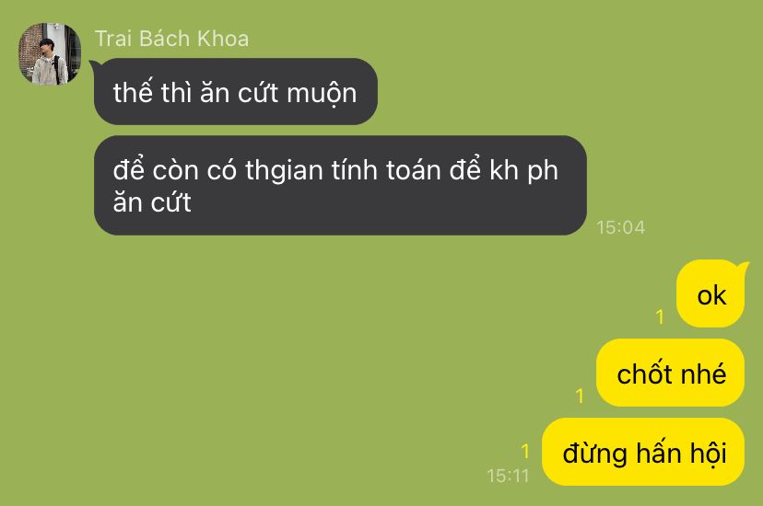Select the long message starting "để còn có thgian"
The width and height of the screenshot is (763, 506).
(340, 186)
